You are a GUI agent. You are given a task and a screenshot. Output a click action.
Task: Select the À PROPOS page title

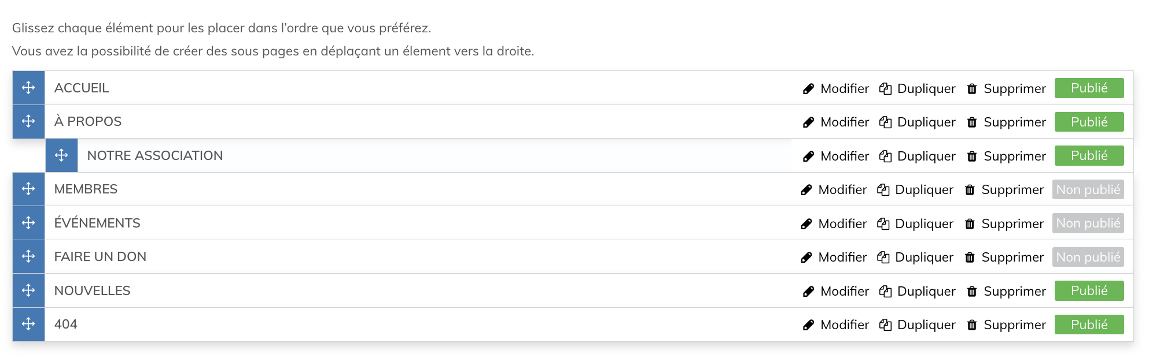[88, 122]
